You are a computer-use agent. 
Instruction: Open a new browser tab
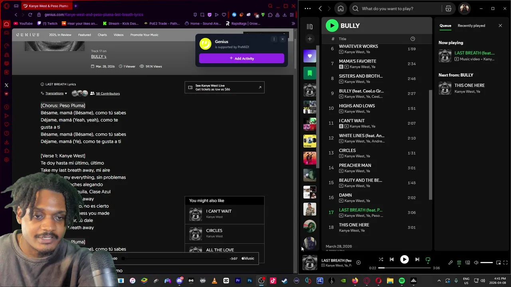(x=75, y=6)
